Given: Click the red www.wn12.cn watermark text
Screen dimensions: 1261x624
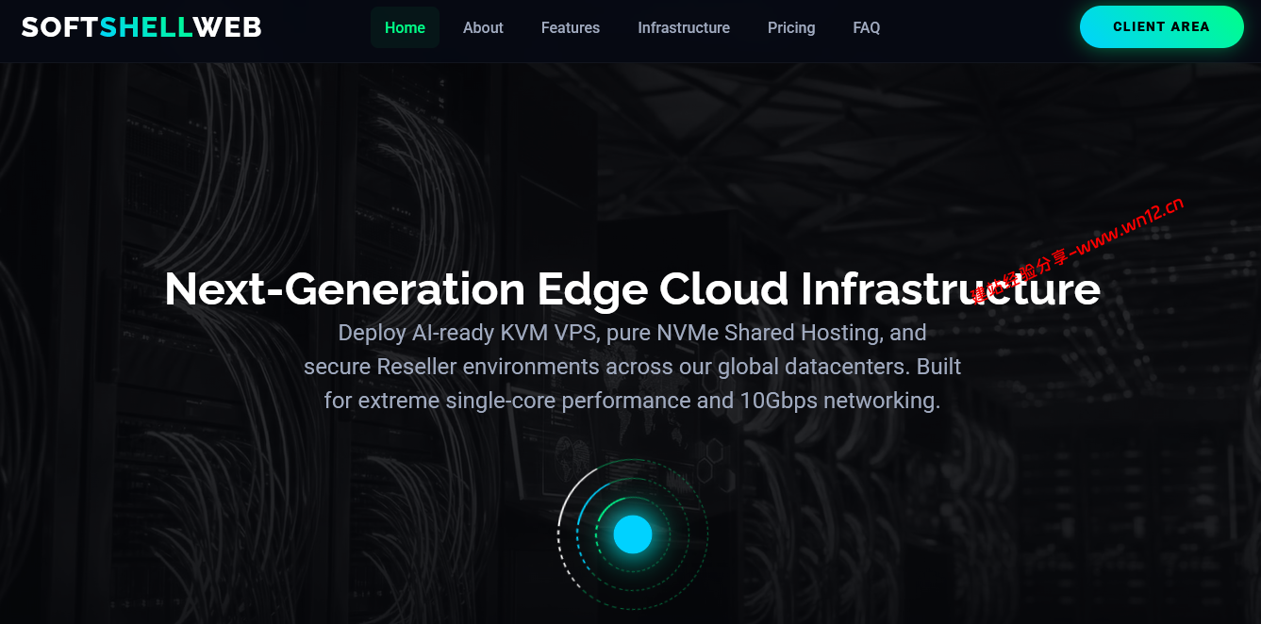Looking at the screenshot, I should (x=1077, y=249).
